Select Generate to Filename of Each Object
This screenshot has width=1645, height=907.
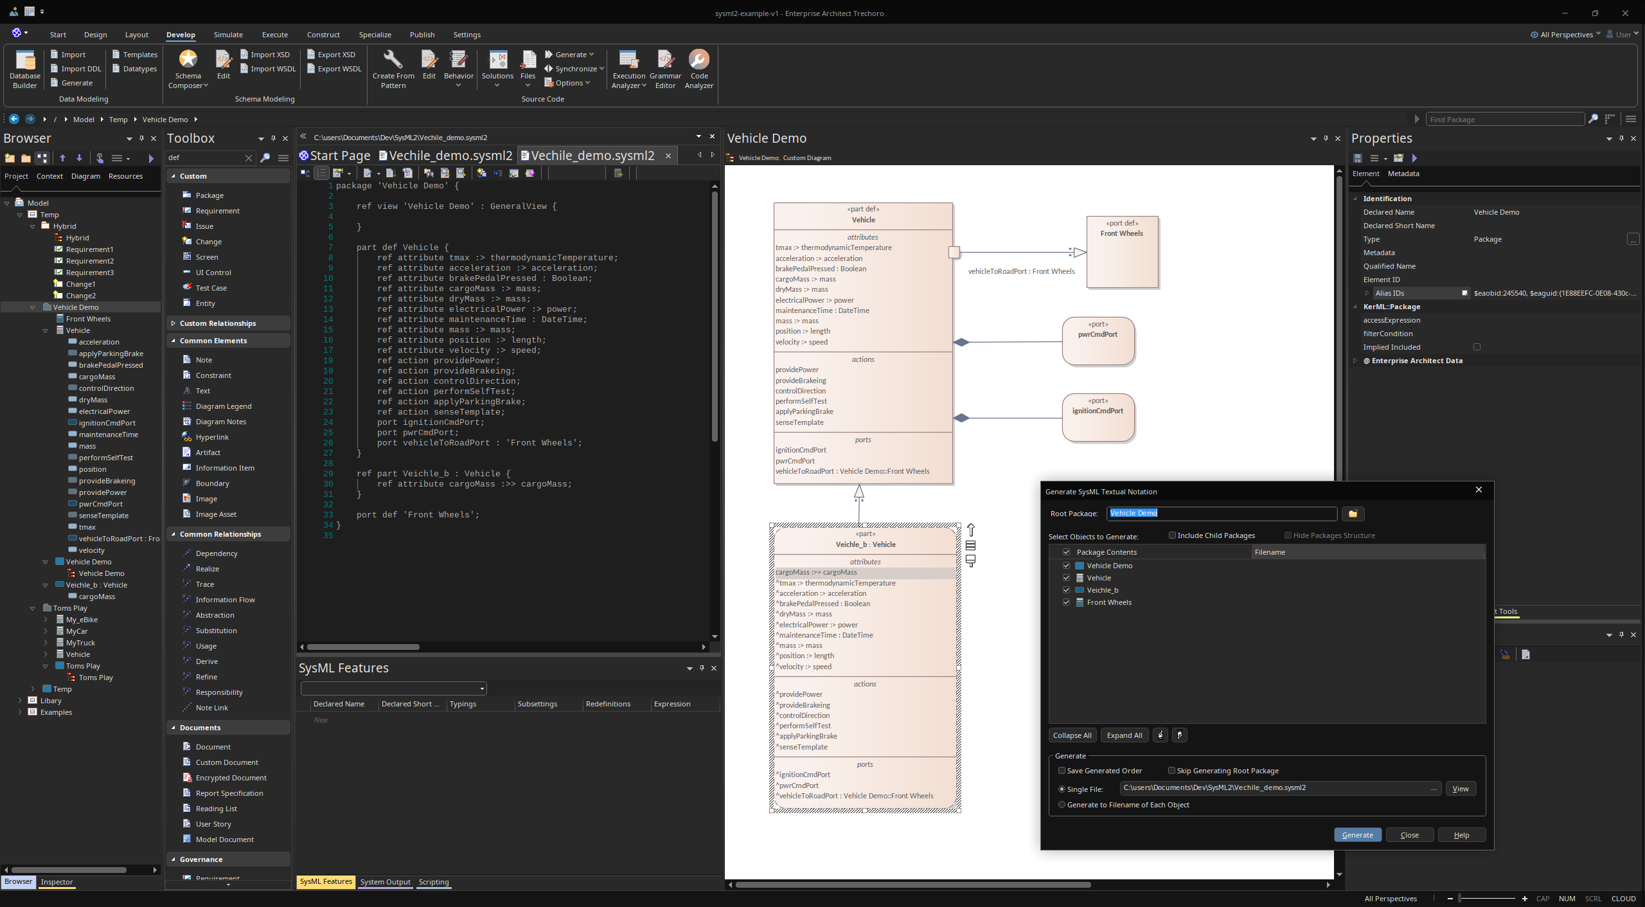(x=1061, y=804)
